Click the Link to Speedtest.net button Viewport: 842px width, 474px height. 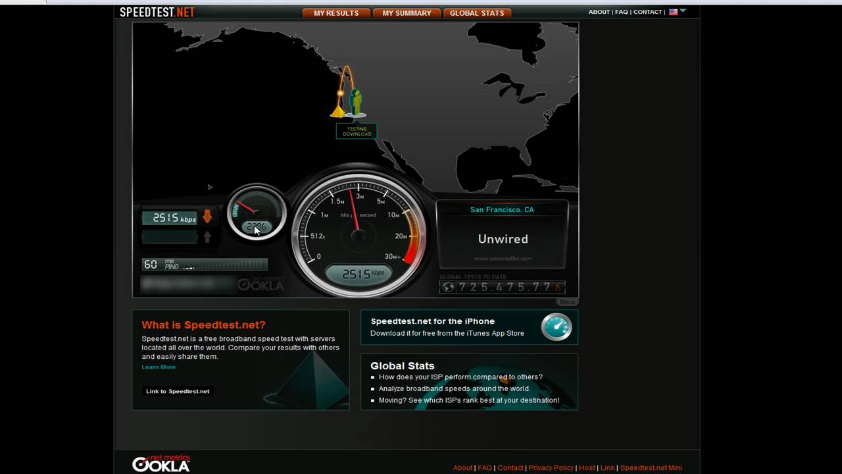[x=178, y=391]
